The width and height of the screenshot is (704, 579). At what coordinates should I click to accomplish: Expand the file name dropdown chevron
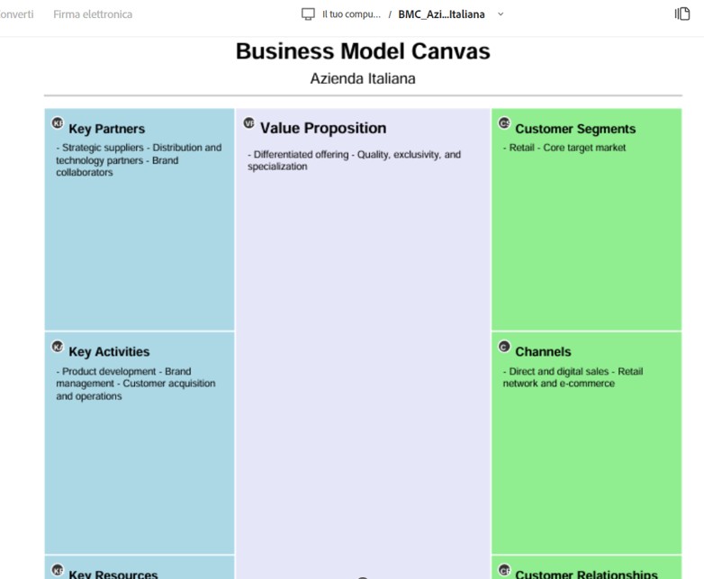click(501, 14)
